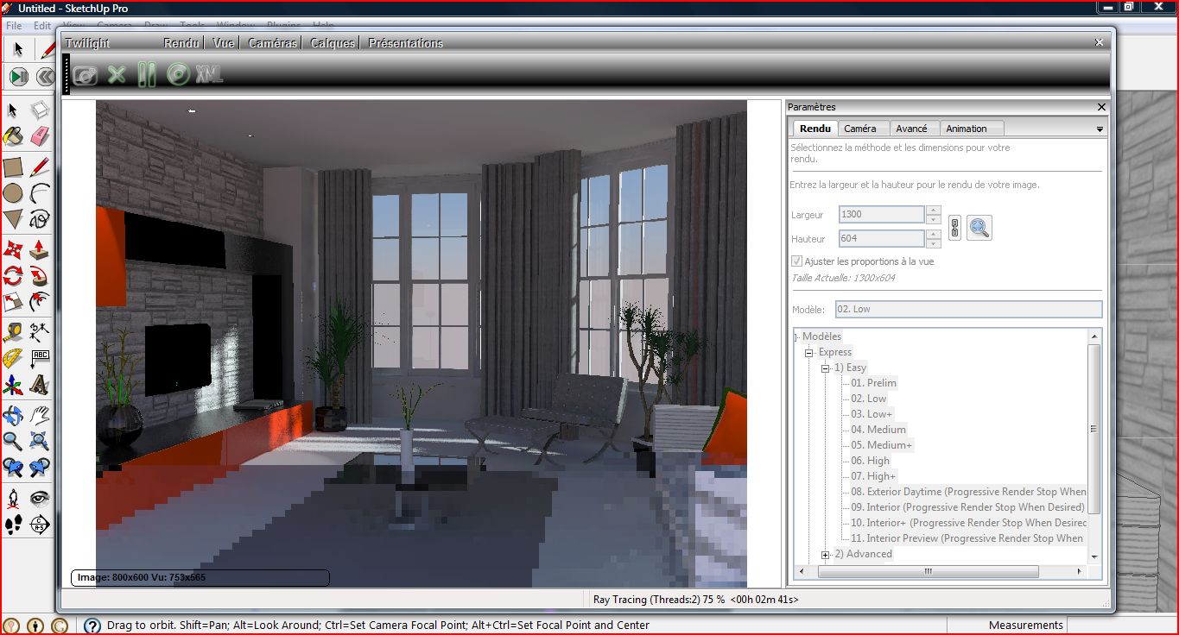Screen dimensions: 1179x635
Task: Select the Scale tool
Action: coord(13,301)
